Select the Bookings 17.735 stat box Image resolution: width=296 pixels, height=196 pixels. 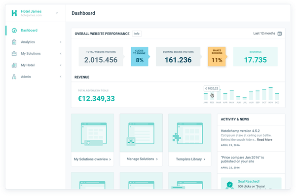coord(256,57)
